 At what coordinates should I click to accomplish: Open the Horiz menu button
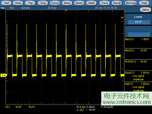coord(18,3)
